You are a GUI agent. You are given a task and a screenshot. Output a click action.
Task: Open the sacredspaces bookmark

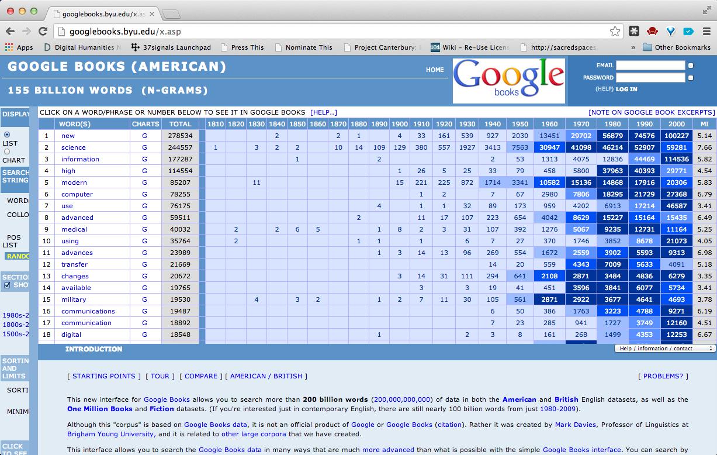coord(558,47)
